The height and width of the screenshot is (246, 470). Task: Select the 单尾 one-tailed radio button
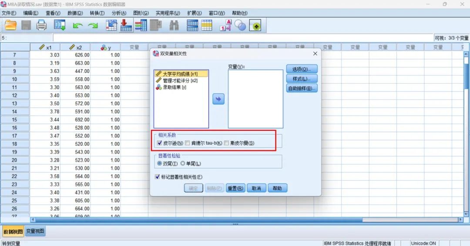[182, 163]
